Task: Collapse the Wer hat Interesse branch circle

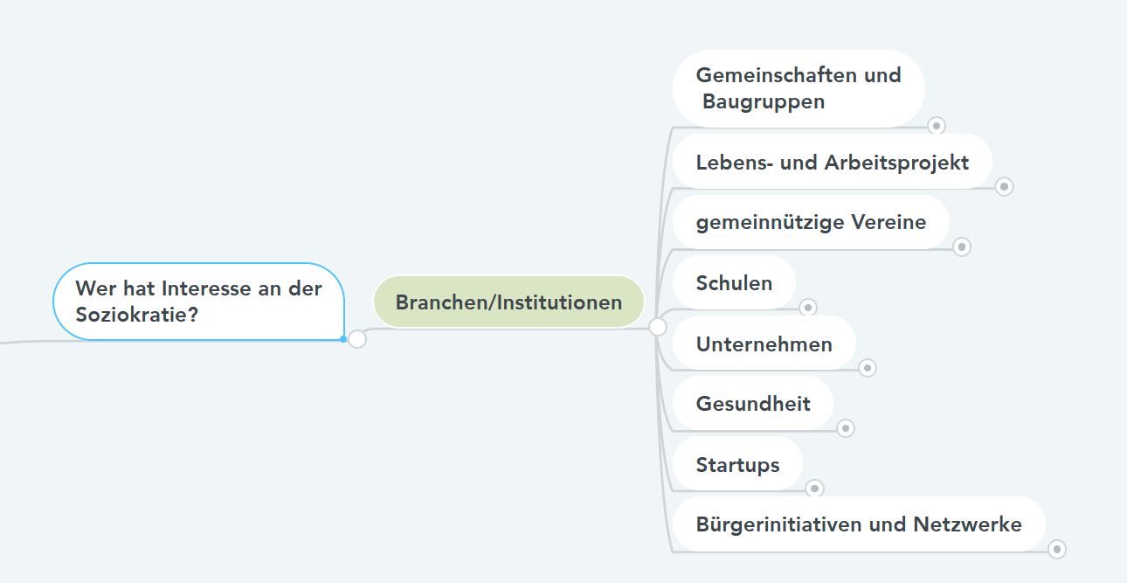Action: tap(356, 339)
